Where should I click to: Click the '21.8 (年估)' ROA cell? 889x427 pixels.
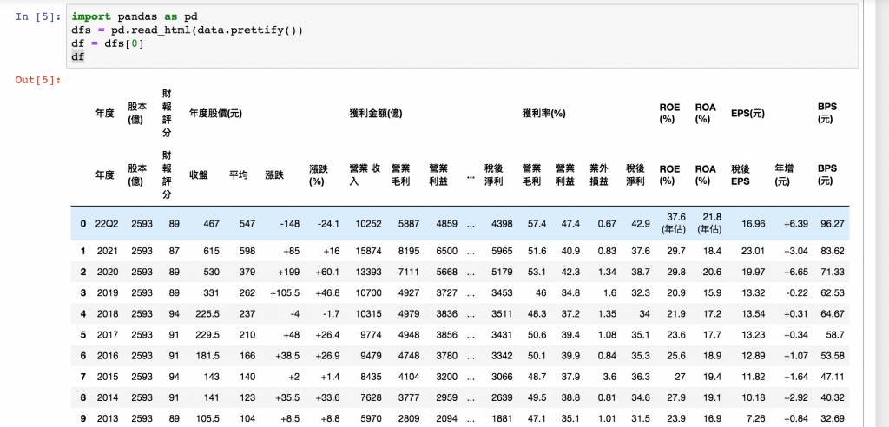709,224
